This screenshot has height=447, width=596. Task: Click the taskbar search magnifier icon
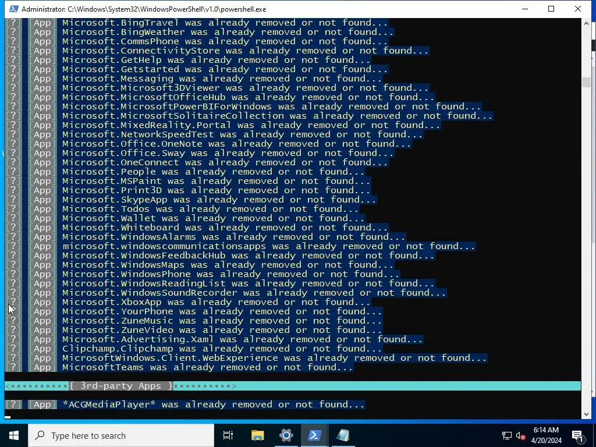pyautogui.click(x=40, y=435)
